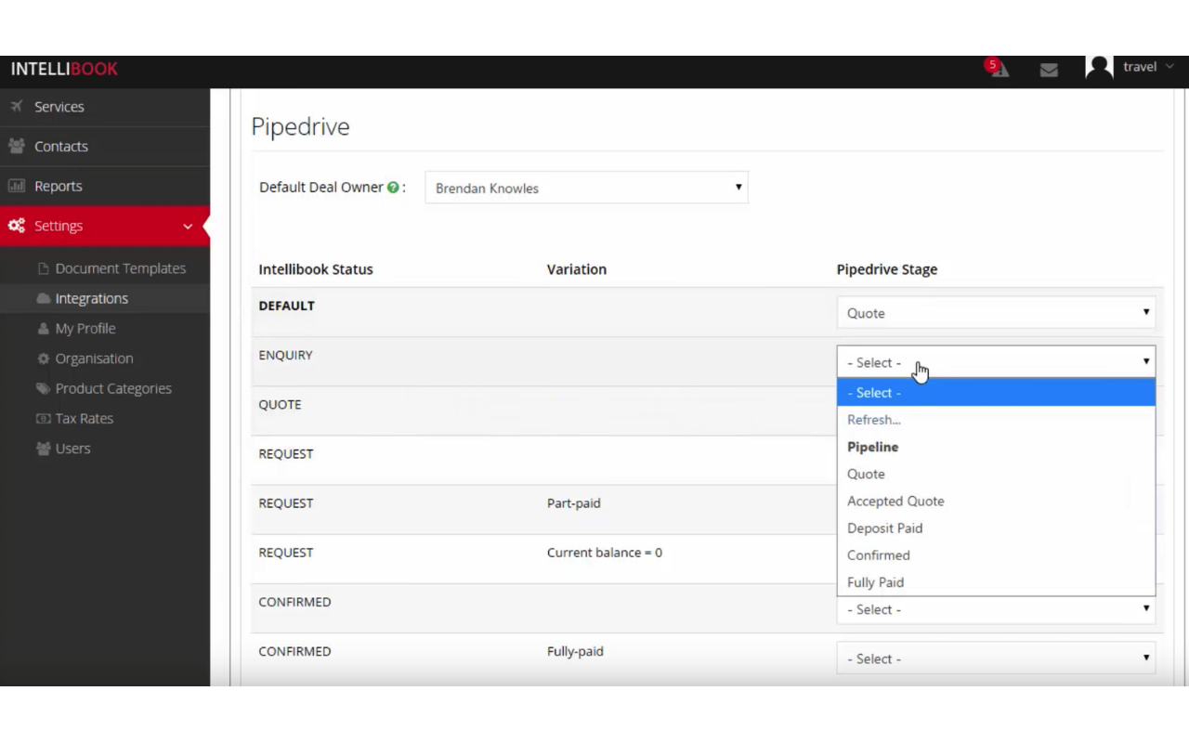Viewport: 1189px width, 743px height.
Task: Click the help question-mark beside Default Deal Owner
Action: [394, 187]
